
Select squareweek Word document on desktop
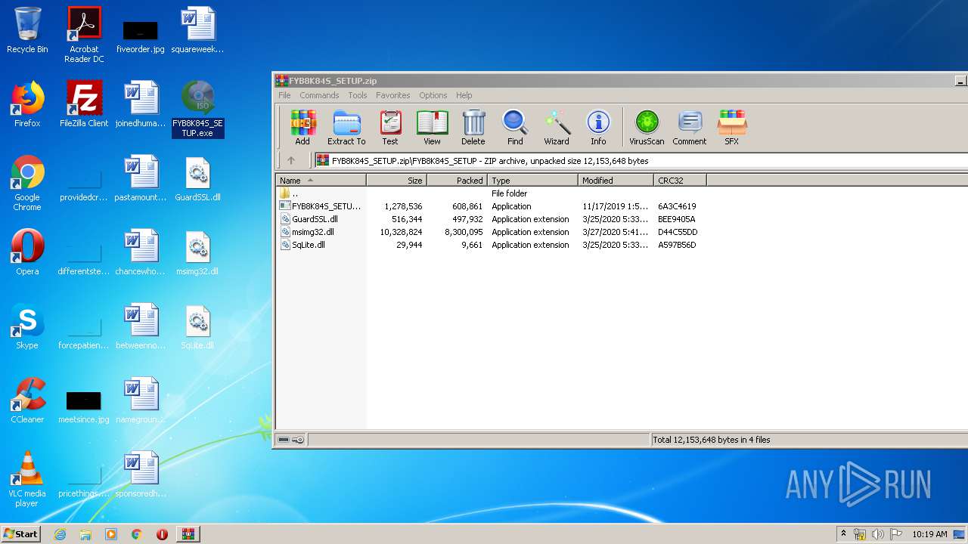click(197, 30)
